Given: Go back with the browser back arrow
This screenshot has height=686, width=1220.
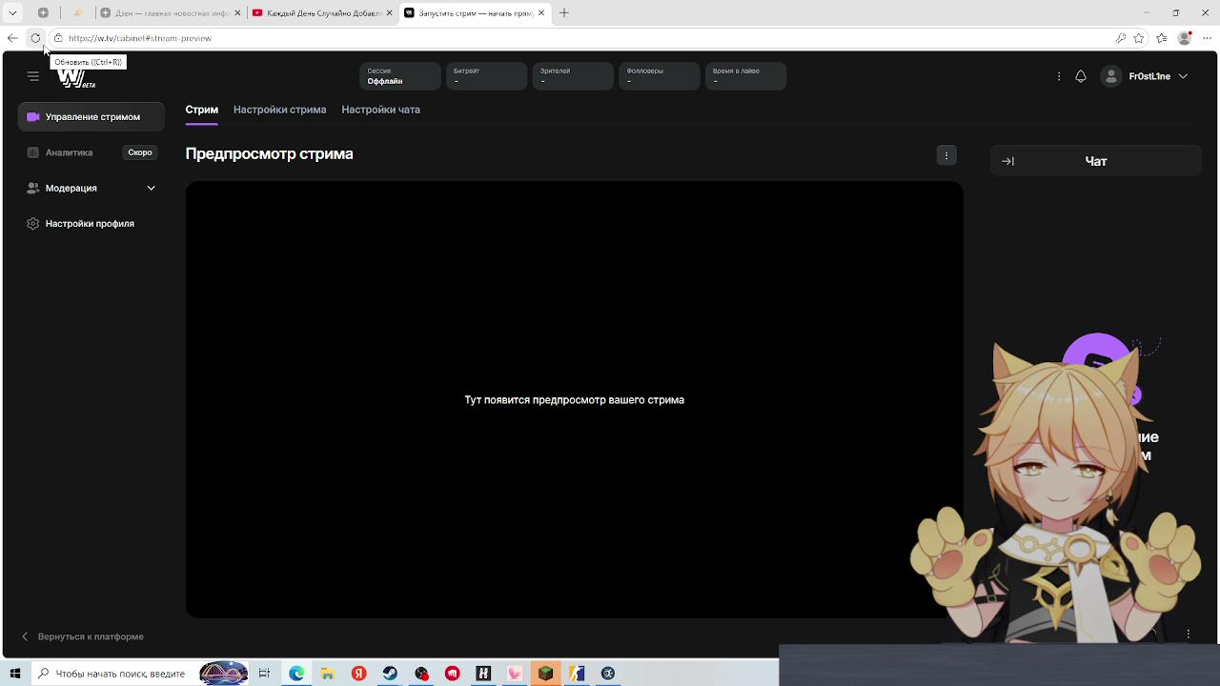Looking at the screenshot, I should point(12,38).
